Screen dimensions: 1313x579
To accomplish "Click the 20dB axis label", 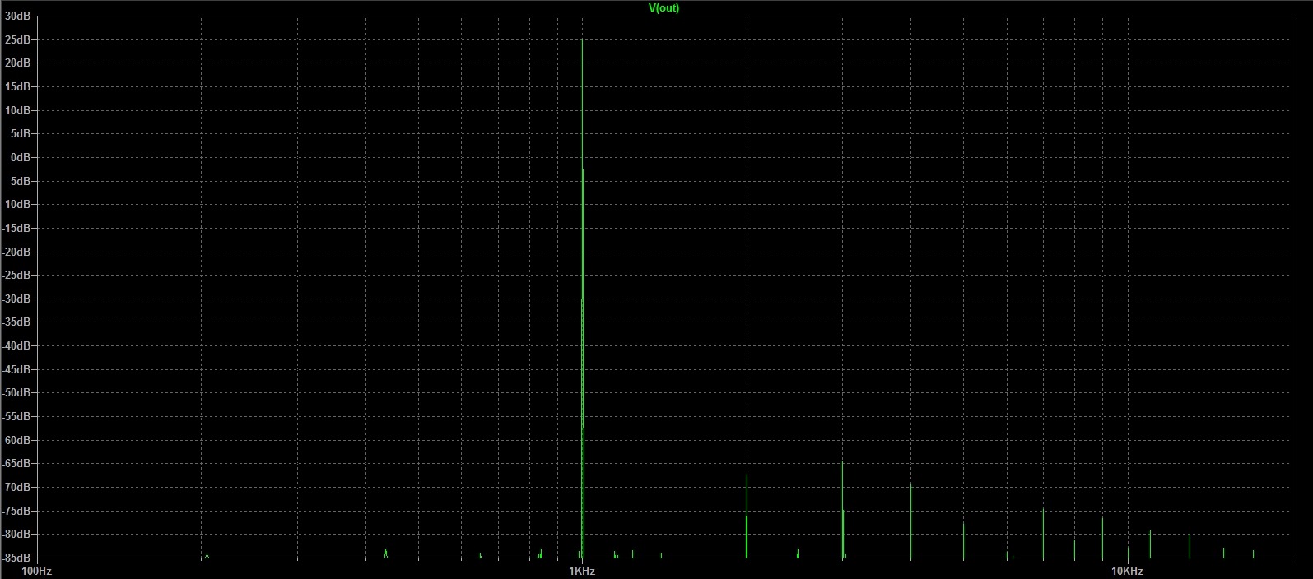I will (x=19, y=63).
